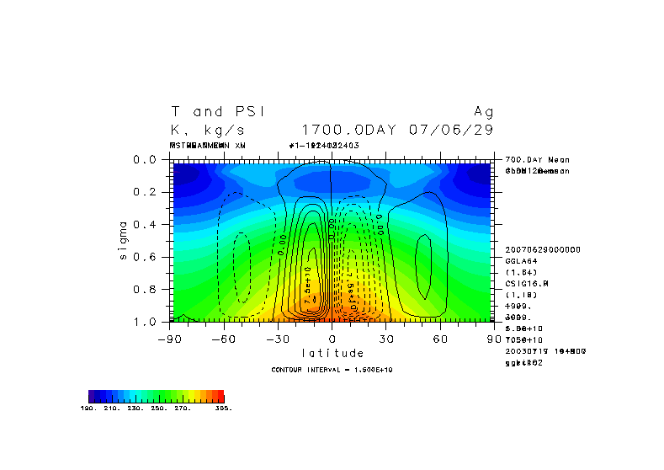This screenshot has width=664, height=470.
Task: Click the 'GGLA64' grid label
Action: [518, 261]
